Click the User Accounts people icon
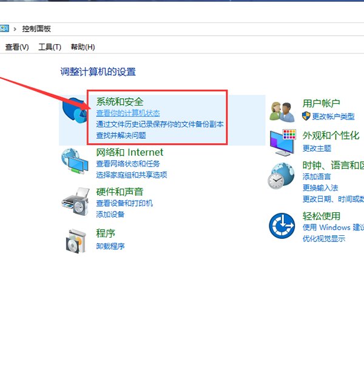Screen dimensions: 364x365 (282, 112)
